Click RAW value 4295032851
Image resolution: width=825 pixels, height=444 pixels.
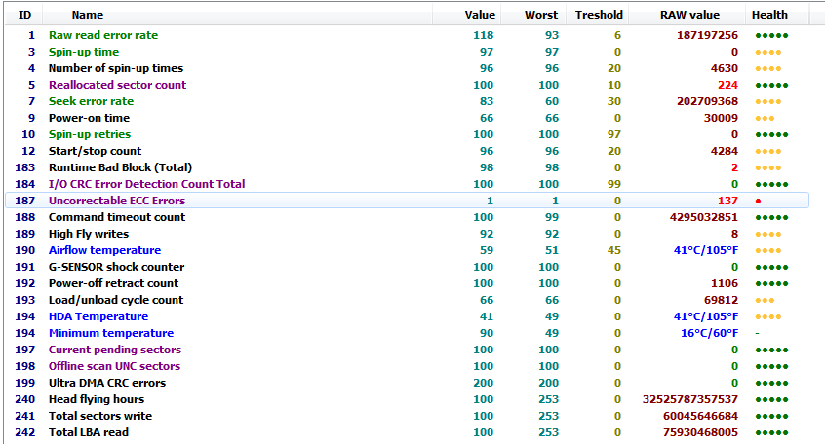click(x=704, y=217)
